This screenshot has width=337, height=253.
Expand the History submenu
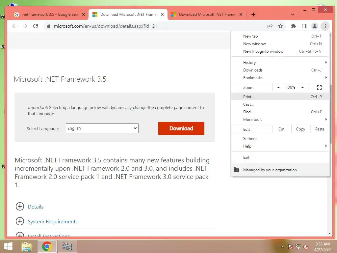point(280,62)
